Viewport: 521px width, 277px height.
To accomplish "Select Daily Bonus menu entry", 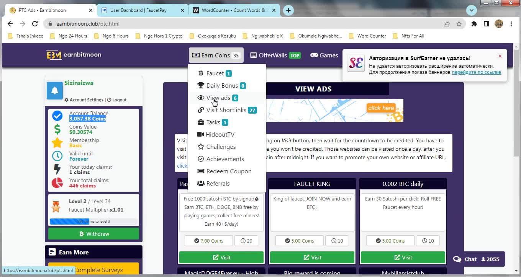I will 227,86.
